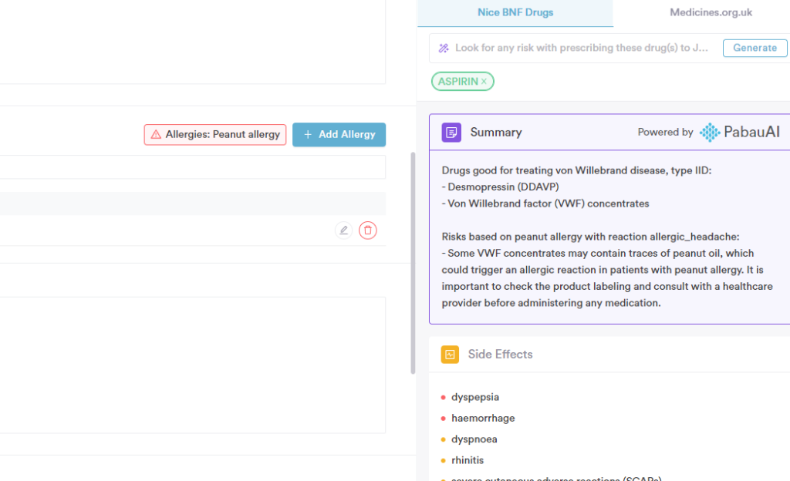Click the edit pencil icon in allergy row
This screenshot has width=790, height=481.
[343, 230]
